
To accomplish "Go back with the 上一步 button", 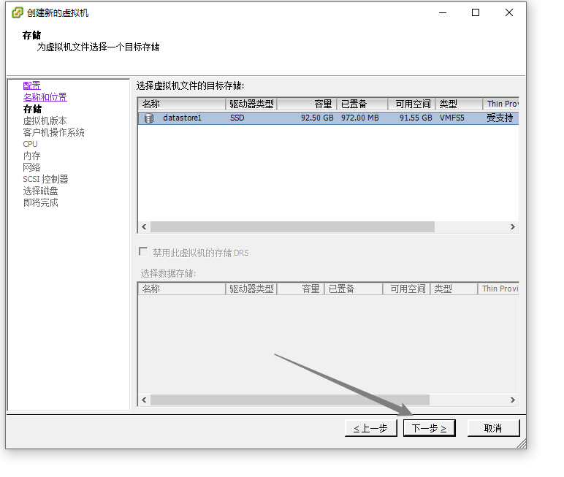I will coord(370,428).
